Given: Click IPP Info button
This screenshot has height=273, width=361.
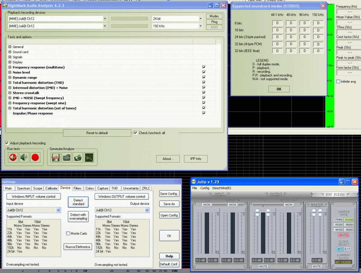Looking at the screenshot, I should [x=196, y=159].
